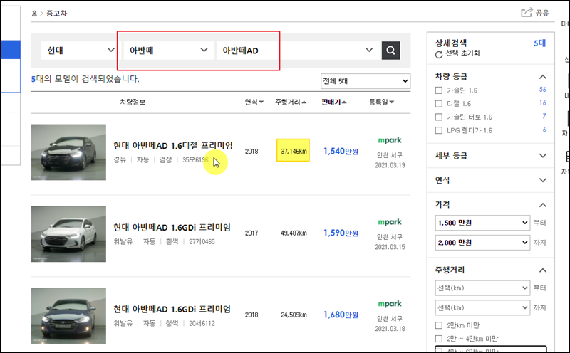This screenshot has width=570, height=353.
Task: Check the 디젤 1.6 grade checkbox
Action: click(439, 103)
